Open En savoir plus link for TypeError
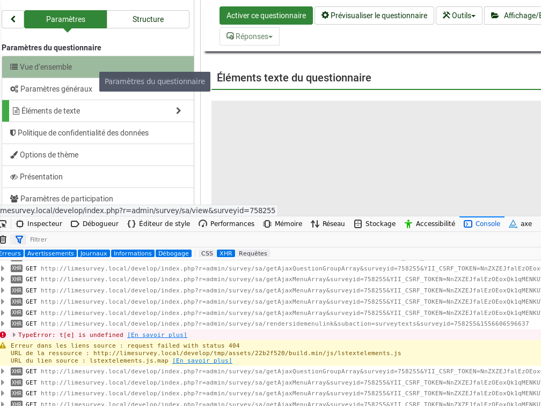This screenshot has width=541, height=406. (x=157, y=335)
